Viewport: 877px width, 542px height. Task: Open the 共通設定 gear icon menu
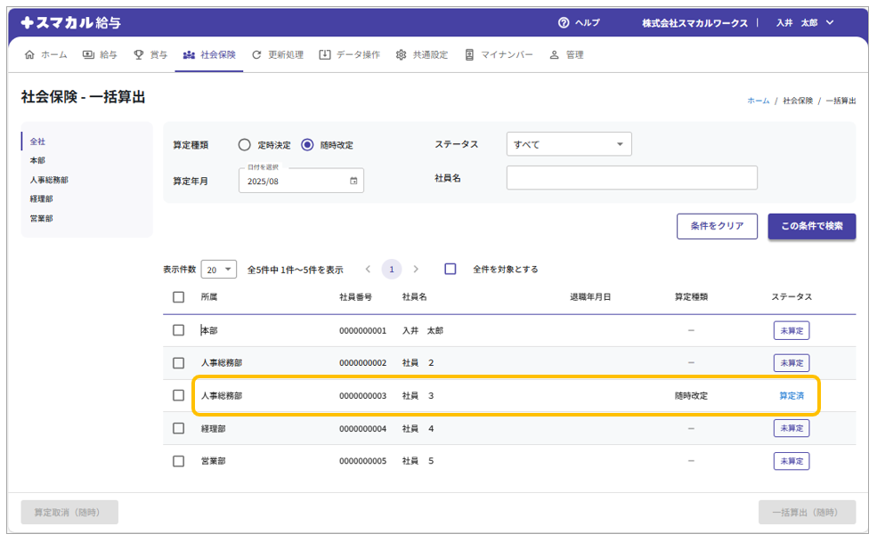401,55
